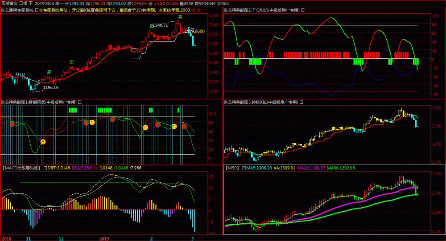The width and height of the screenshot is (446, 241).
Task: Click the DIFF:3.0148 value
Action: [59, 168]
